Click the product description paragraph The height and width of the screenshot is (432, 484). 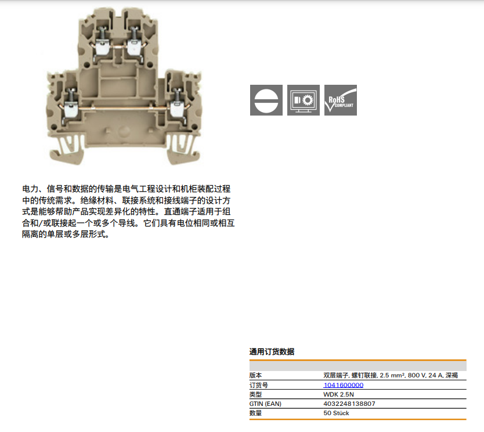pos(127,212)
